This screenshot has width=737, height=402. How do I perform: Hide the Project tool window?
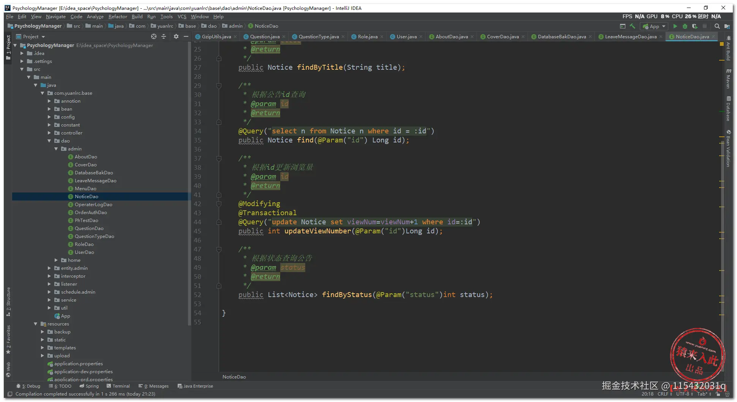(186, 36)
